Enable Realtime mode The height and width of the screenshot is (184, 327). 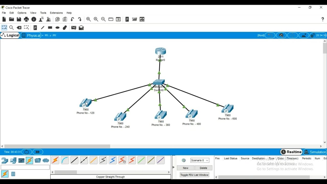coord(291,152)
